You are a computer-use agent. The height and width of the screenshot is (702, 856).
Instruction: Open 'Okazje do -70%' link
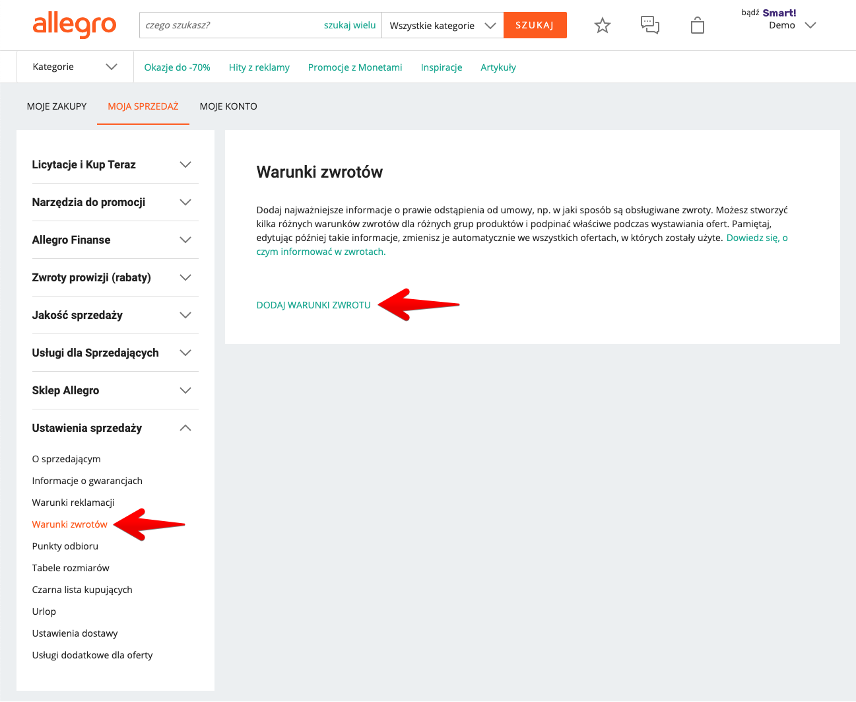coord(177,67)
